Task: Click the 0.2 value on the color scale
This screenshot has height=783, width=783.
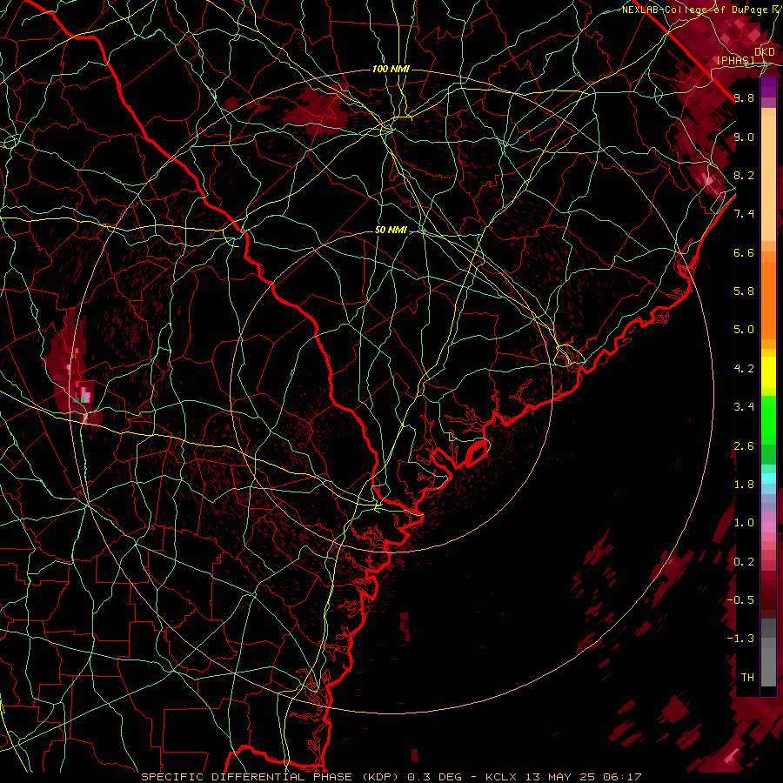Action: [x=744, y=562]
